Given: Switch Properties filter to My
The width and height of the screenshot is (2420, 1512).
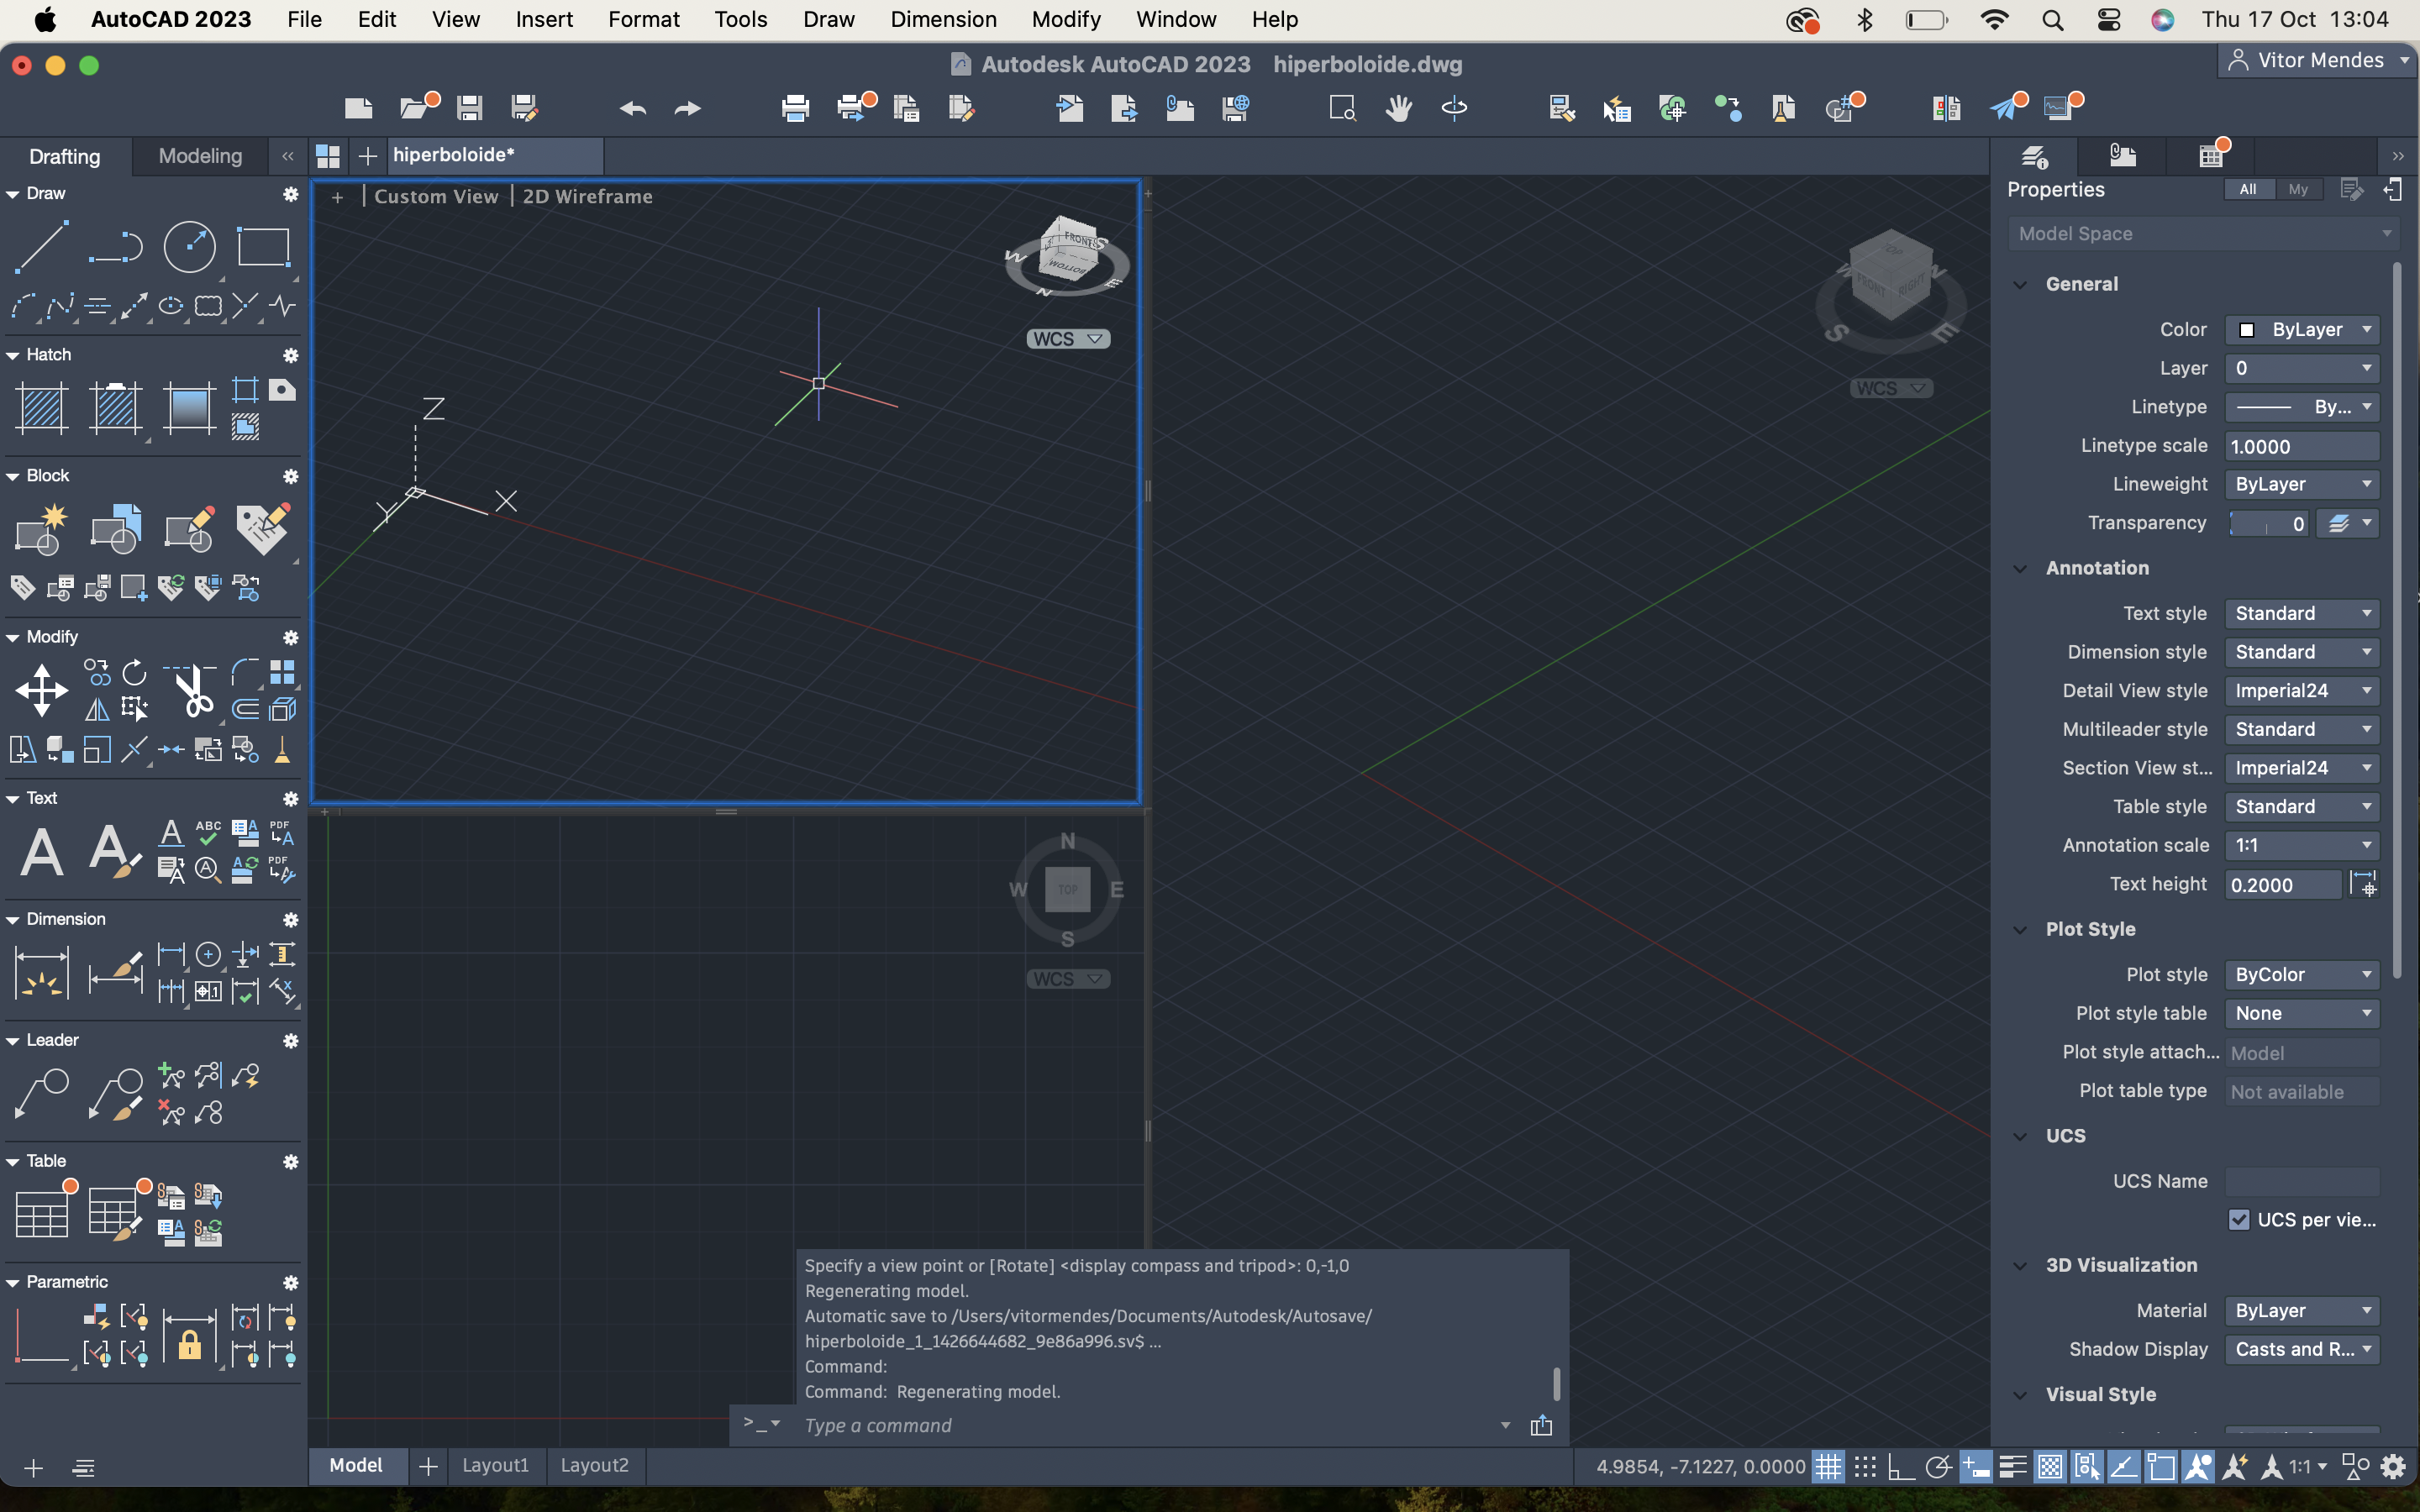Looking at the screenshot, I should click(2298, 190).
